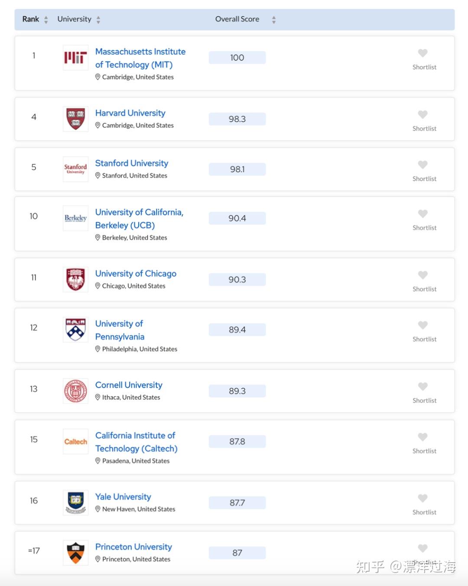Sort by Rank column arrows
This screenshot has width=468, height=586.
[46, 20]
